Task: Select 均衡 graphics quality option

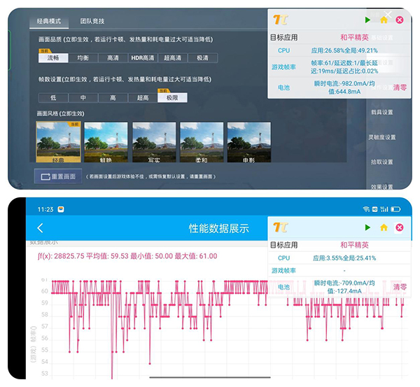Action: coord(82,58)
